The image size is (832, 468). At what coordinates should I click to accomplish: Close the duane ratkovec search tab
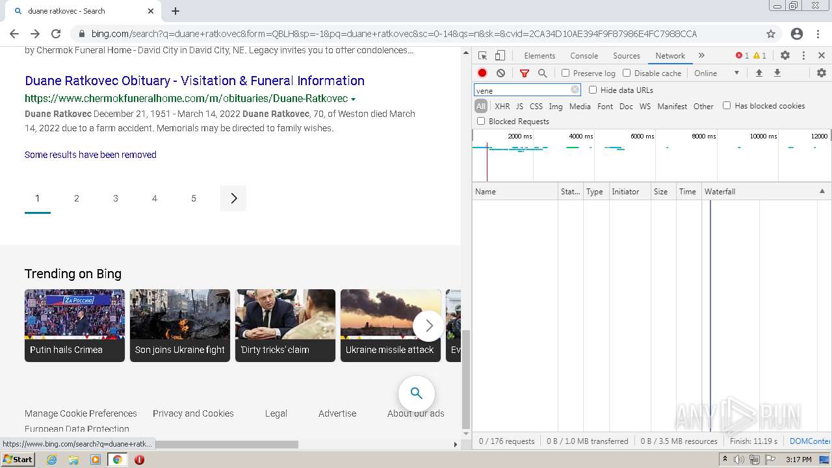click(x=151, y=11)
